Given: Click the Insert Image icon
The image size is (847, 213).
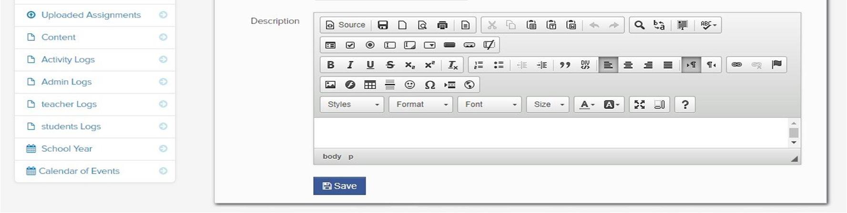Looking at the screenshot, I should coord(330,85).
